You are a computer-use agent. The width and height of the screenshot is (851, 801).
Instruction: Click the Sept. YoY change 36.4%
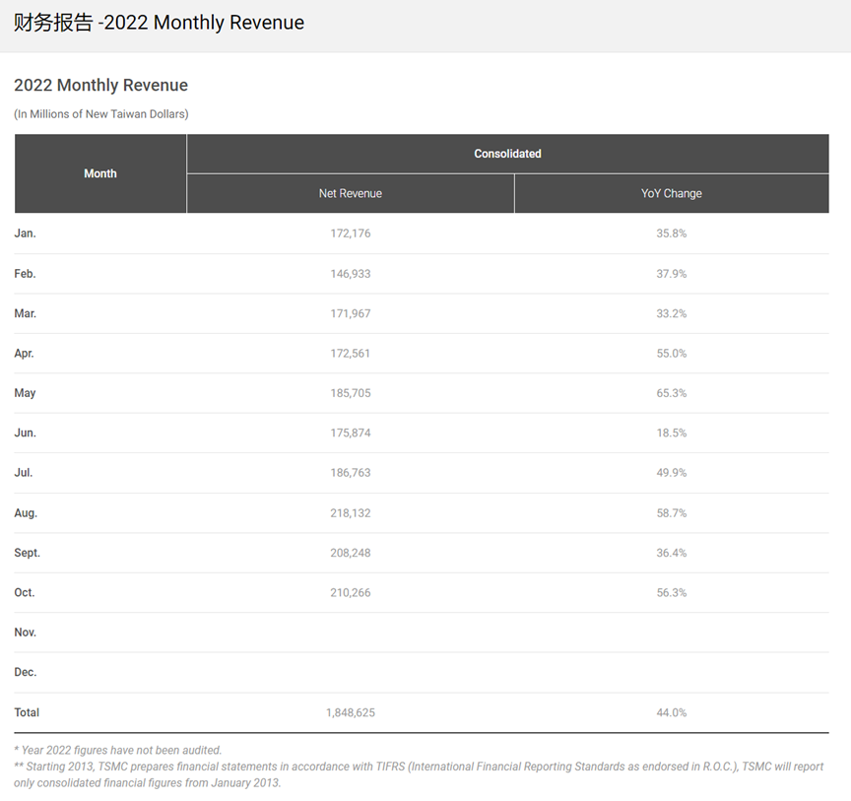pyautogui.click(x=671, y=553)
